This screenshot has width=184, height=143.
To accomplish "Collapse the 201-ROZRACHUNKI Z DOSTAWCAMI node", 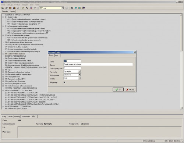I will [x=3, y=90].
